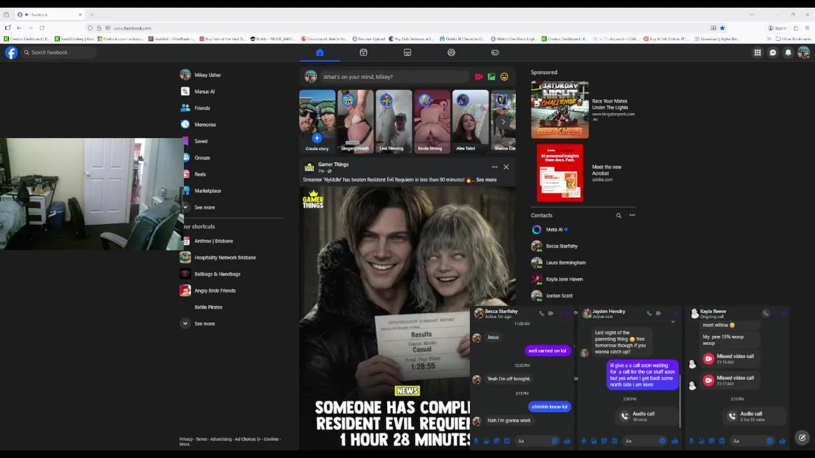Open the notifications bell
This screenshot has width=815, height=458.
[x=788, y=53]
